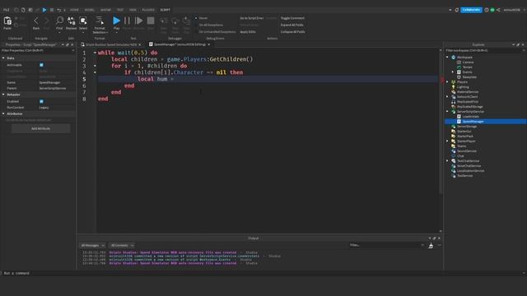
Task: Switch to the HOME ribbon tab
Action: [x=74, y=10]
